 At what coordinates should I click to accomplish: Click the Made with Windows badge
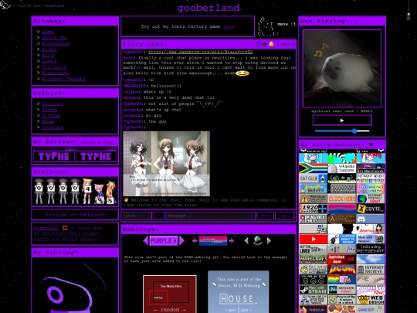tap(371, 239)
